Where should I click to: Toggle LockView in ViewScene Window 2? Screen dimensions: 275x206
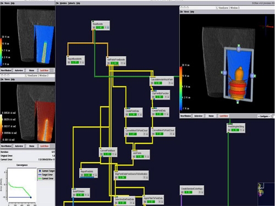click(x=44, y=146)
